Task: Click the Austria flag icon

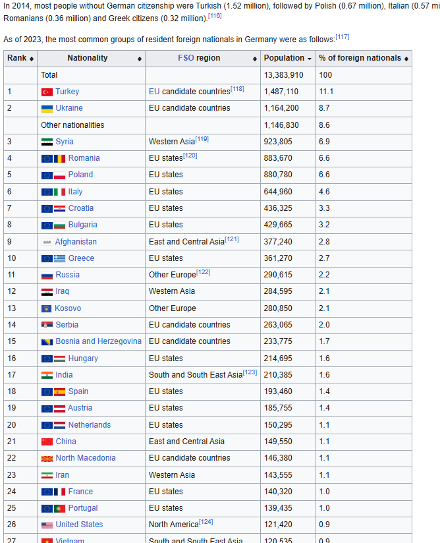Action: click(59, 409)
